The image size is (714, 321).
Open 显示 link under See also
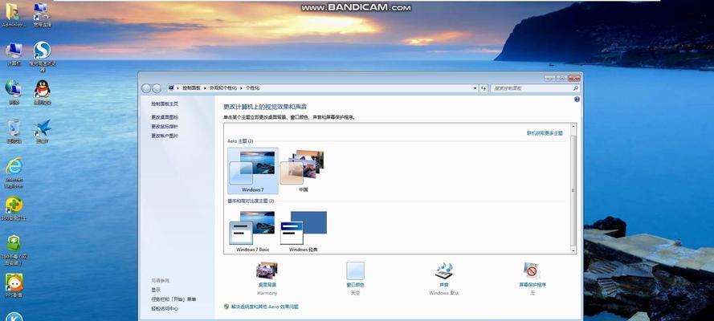point(156,290)
